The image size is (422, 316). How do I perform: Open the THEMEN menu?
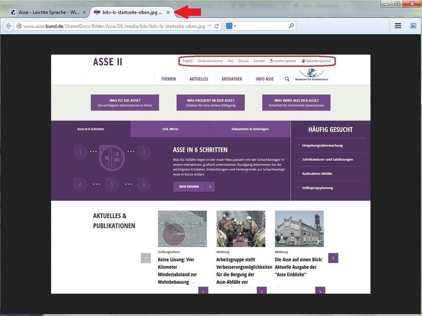tap(168, 79)
